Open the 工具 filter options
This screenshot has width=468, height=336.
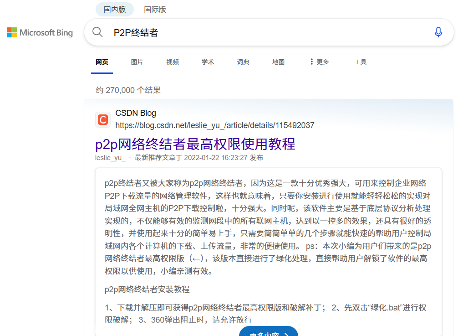click(x=360, y=62)
